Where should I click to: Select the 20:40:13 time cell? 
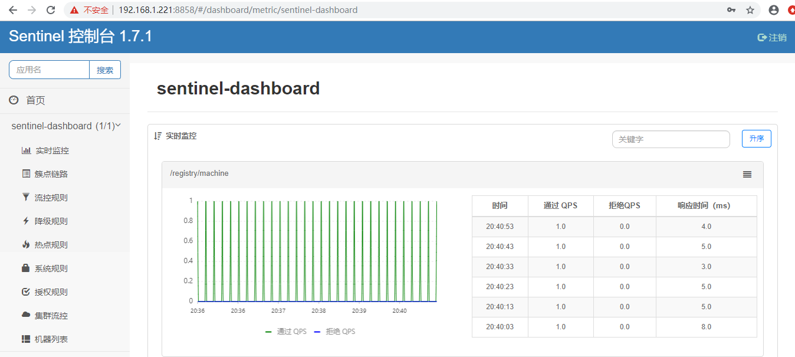[500, 307]
